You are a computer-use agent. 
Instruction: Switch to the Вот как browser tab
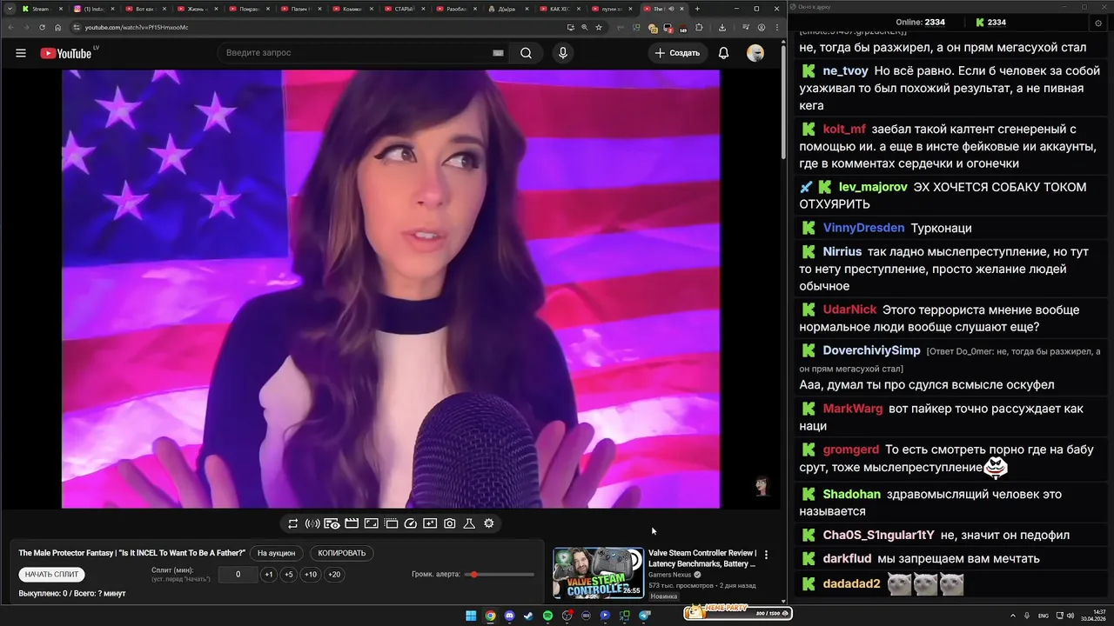144,9
